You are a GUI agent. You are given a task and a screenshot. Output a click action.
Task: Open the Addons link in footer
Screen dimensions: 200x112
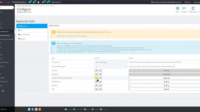point(96,109)
